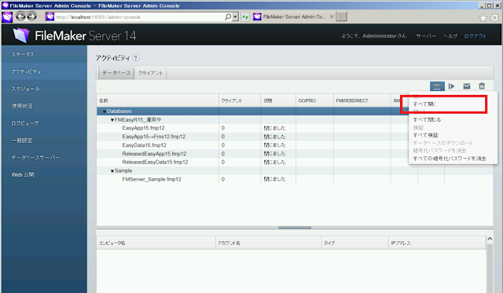The height and width of the screenshot is (293, 503).
Task: Open the address bar dropdown arrow
Action: click(236, 17)
